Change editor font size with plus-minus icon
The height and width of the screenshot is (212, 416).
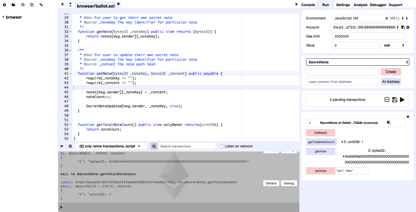click(70, 4)
